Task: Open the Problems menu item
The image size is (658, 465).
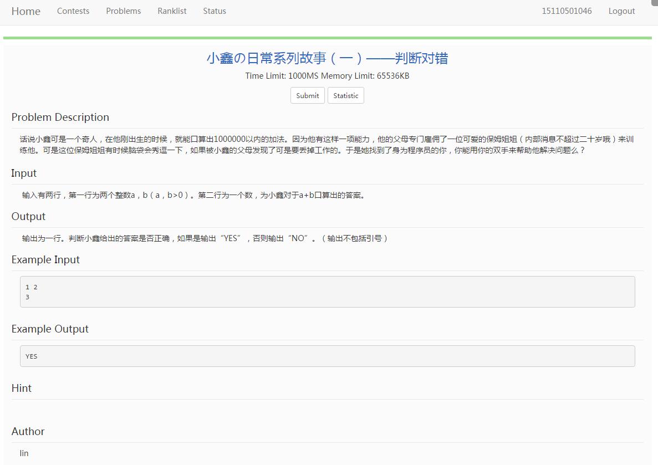Action: point(124,11)
